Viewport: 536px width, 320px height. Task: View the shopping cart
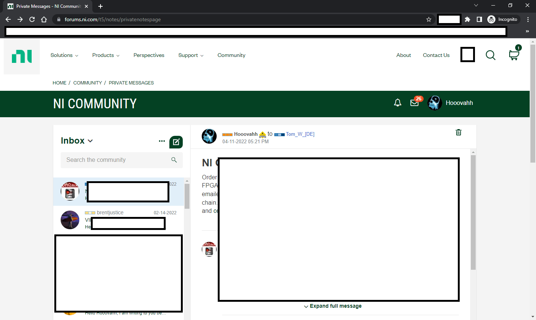pyautogui.click(x=514, y=55)
